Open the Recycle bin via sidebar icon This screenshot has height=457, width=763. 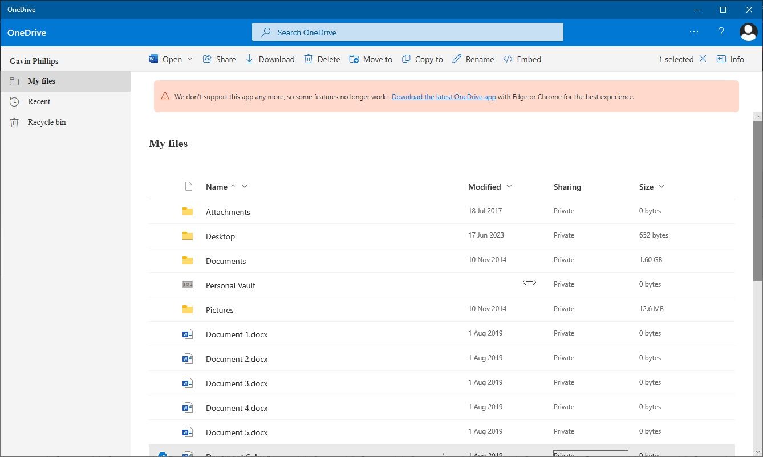[14, 122]
